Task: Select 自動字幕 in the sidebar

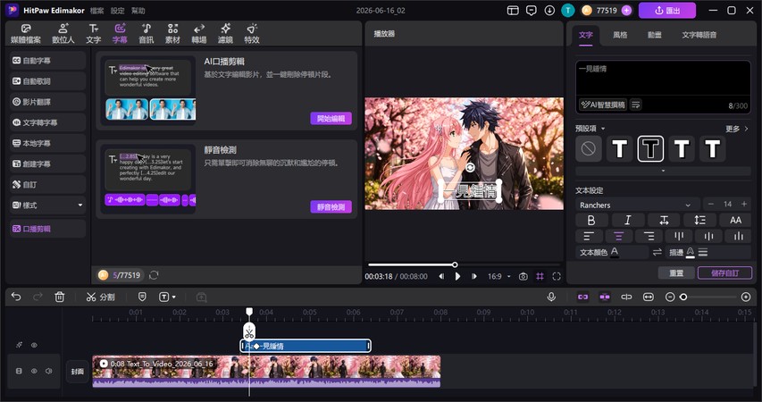Action: tap(47, 61)
